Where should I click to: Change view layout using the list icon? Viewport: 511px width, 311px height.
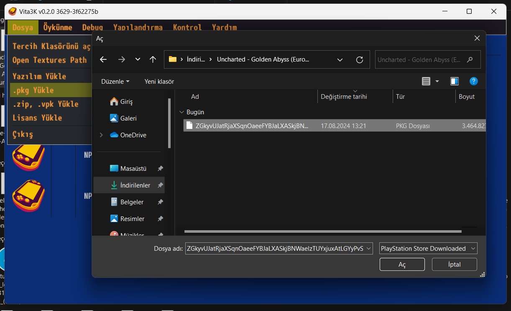click(426, 81)
